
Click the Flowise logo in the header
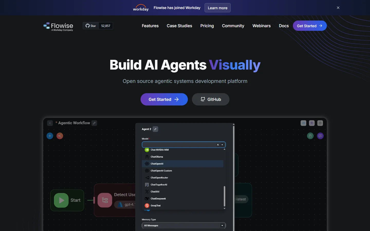point(58,26)
